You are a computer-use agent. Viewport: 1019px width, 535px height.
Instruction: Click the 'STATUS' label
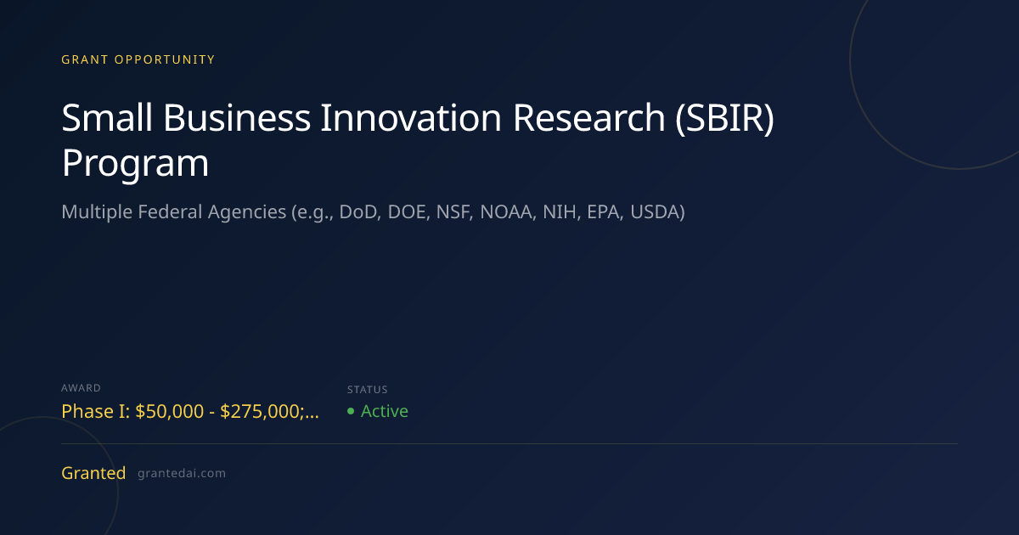tap(368, 390)
